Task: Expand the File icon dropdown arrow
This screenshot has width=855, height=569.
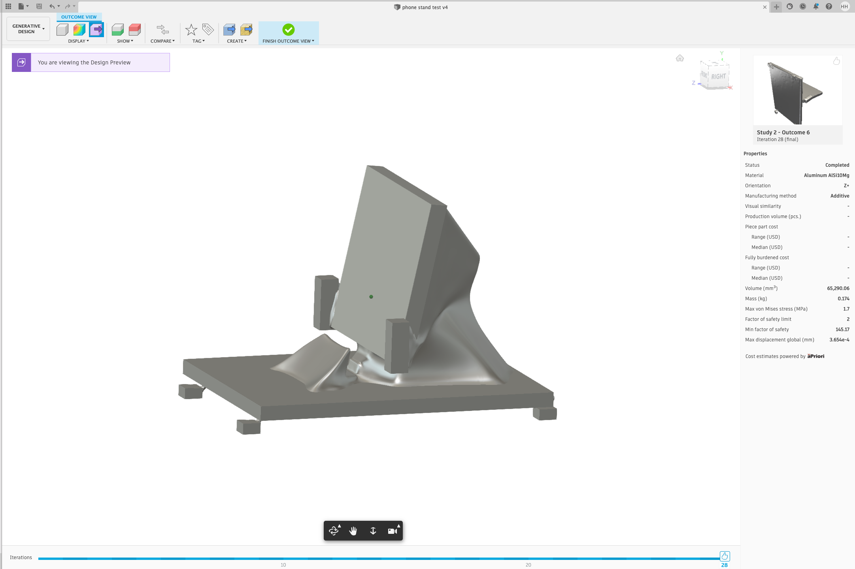Action: coord(28,6)
